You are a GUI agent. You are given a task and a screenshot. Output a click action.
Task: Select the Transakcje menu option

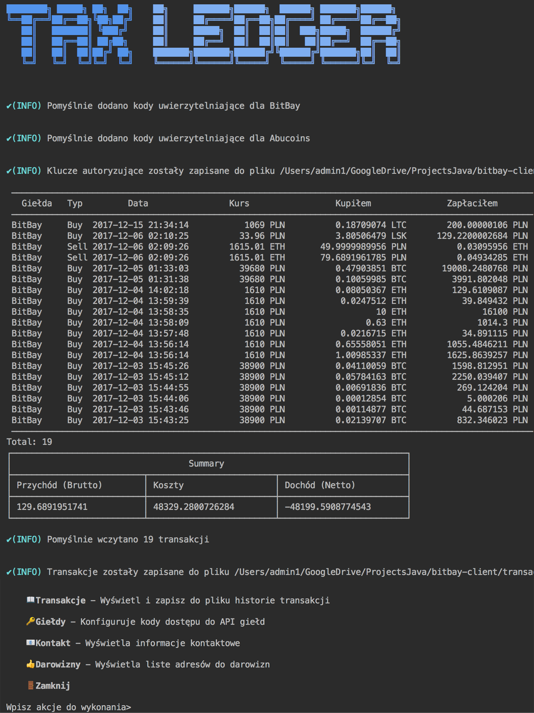pos(60,600)
